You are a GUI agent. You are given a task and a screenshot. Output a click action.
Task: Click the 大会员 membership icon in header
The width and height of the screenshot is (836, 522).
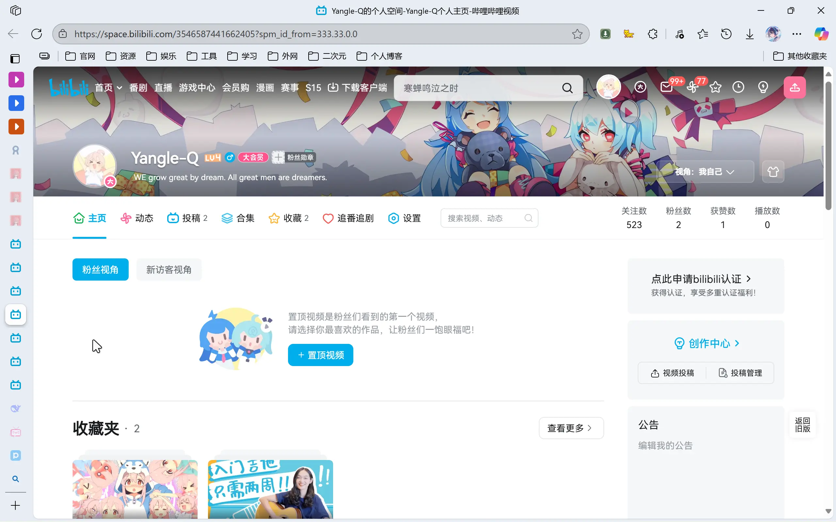pos(640,87)
